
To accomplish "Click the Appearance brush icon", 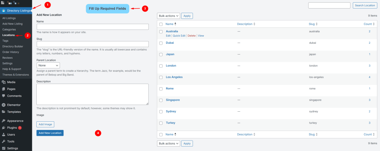I will pyautogui.click(x=4, y=121).
